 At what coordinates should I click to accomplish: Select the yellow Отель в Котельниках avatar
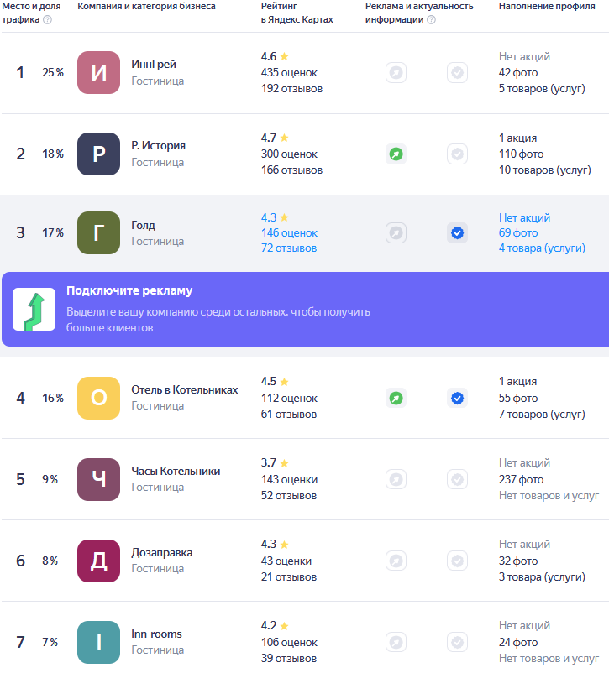pos(98,398)
